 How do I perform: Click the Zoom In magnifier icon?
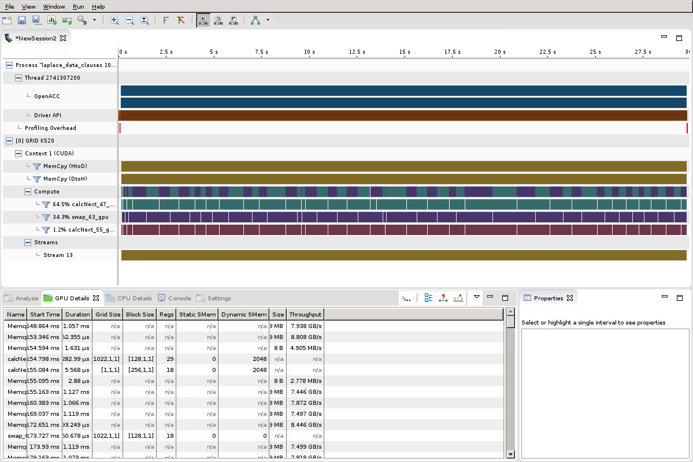(x=114, y=20)
